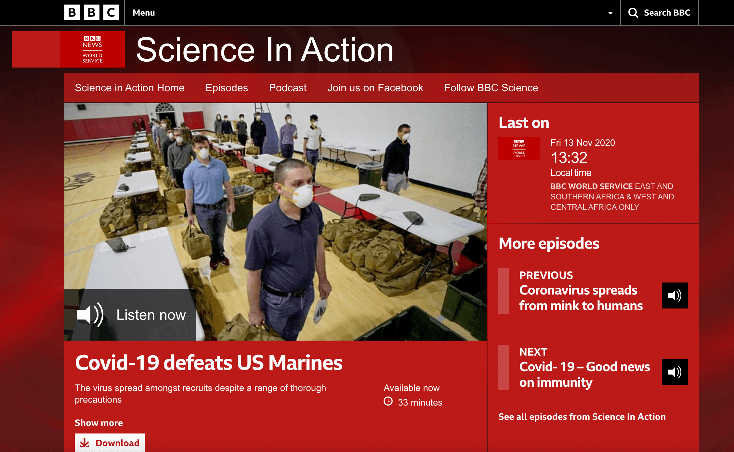Click the Search BBC field

tap(659, 13)
